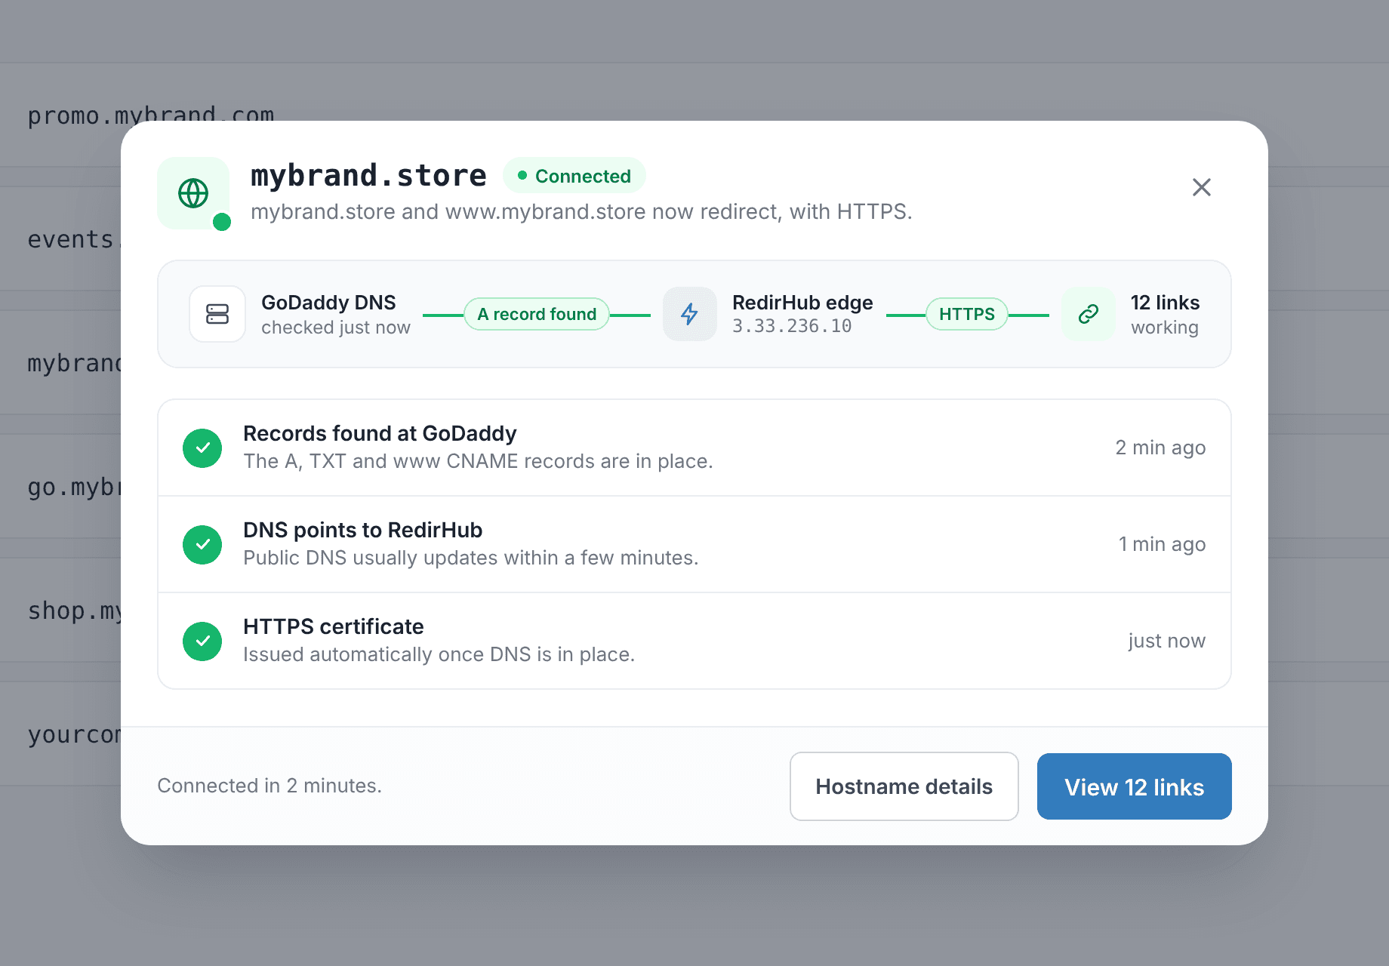This screenshot has height=966, width=1389.
Task: Click the 'HTTPS certificate' heading
Action: [334, 627]
